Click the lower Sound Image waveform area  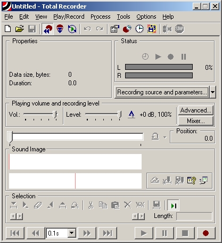(x=75, y=181)
